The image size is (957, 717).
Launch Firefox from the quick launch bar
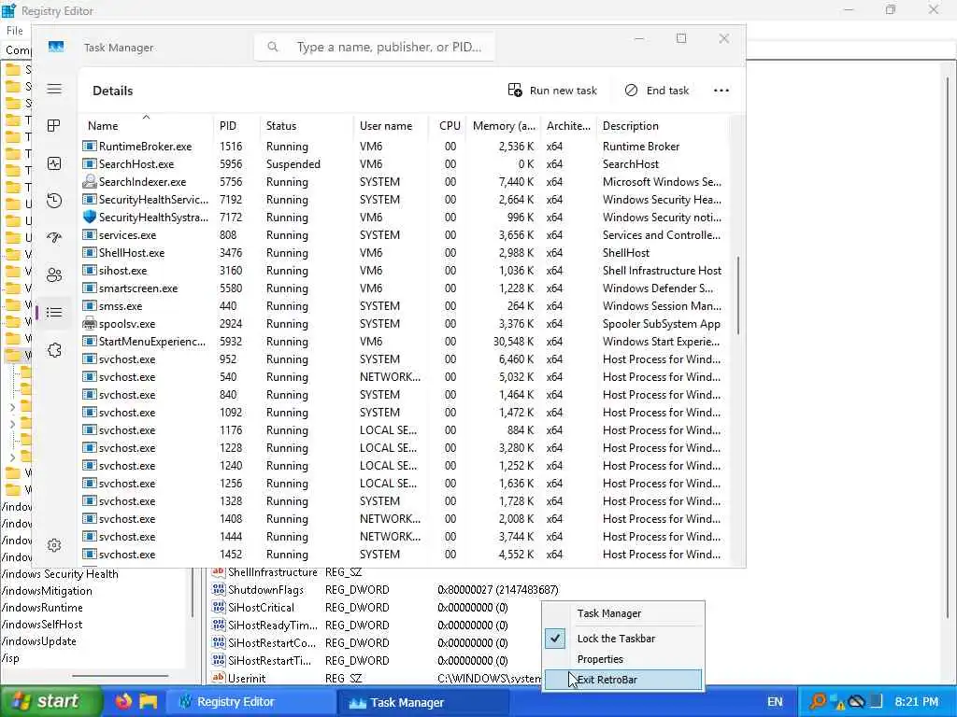click(x=124, y=702)
